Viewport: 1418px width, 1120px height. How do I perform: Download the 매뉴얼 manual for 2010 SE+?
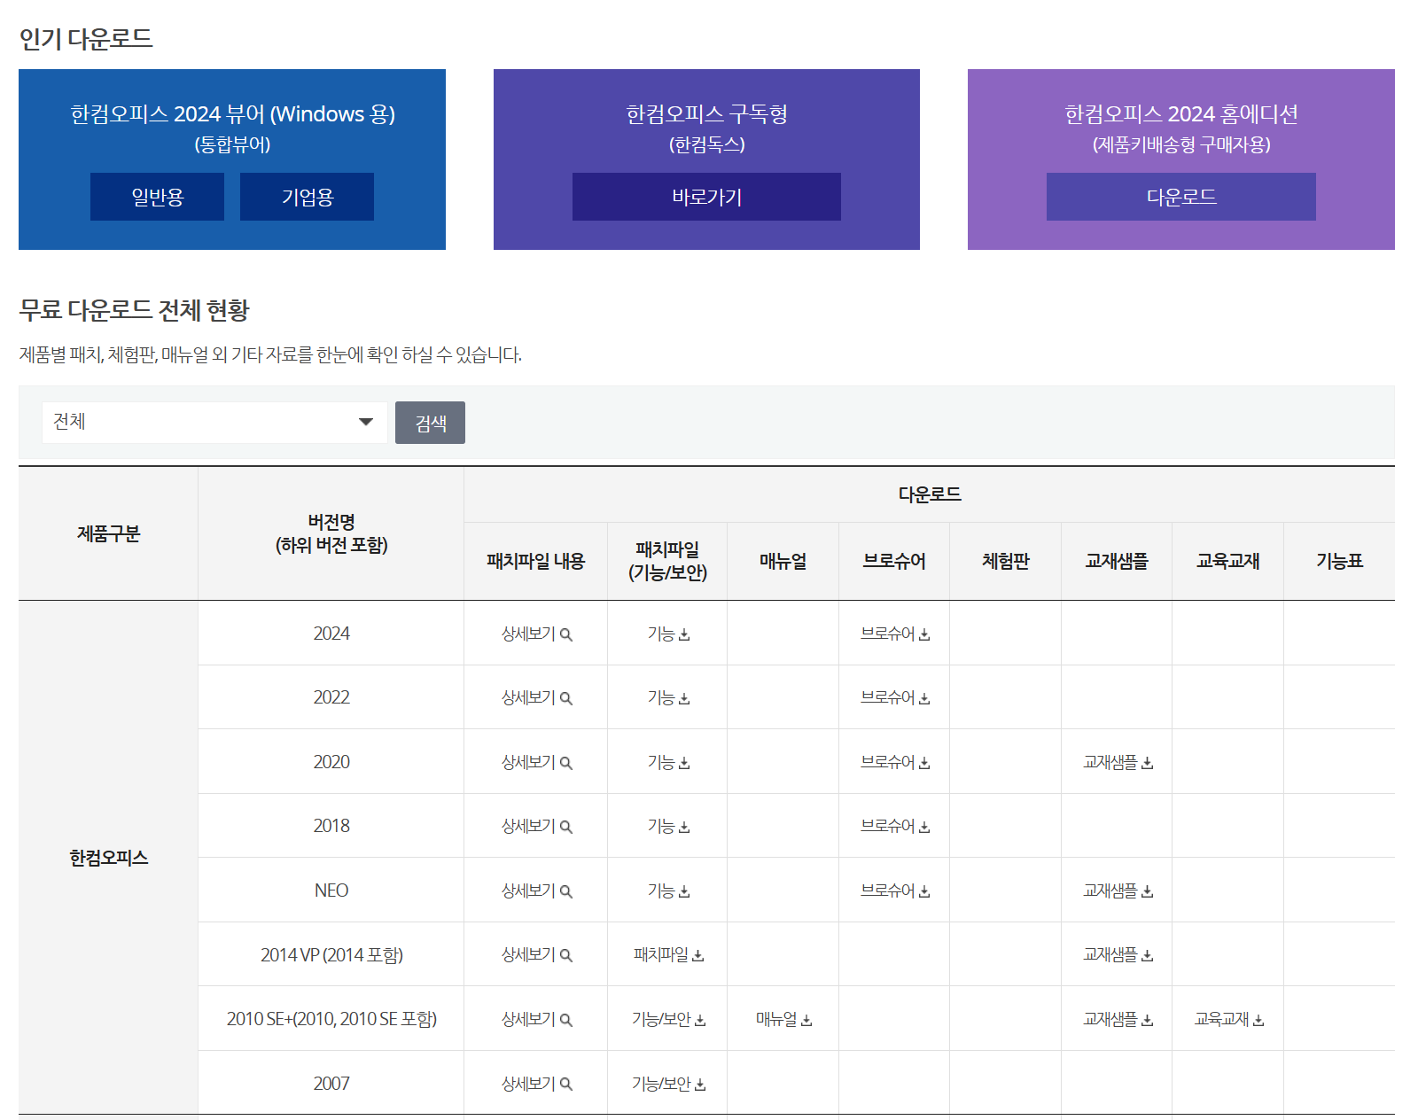783,1018
